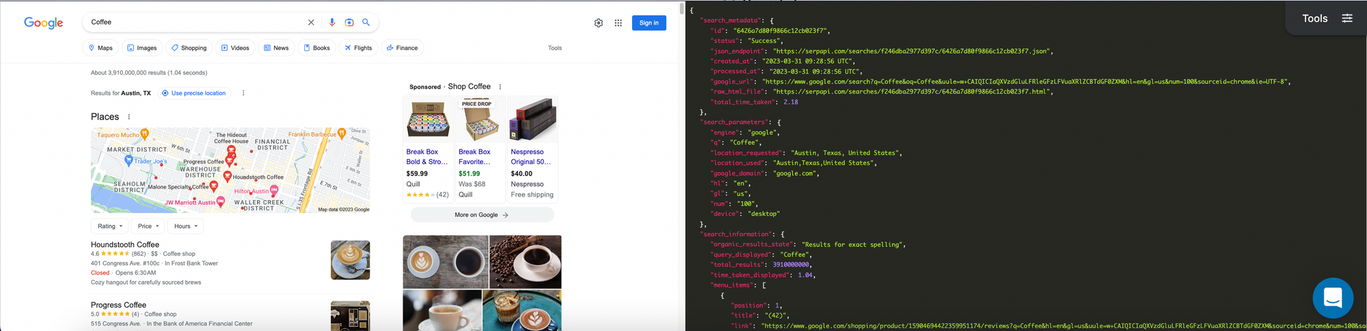1367x331 pixels.
Task: Click Use precise location link
Action: point(194,93)
